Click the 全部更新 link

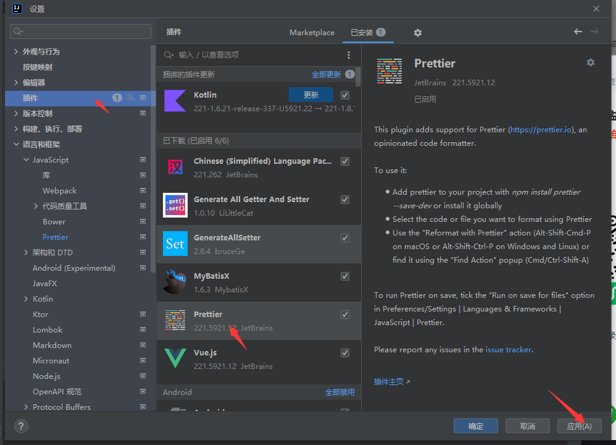pyautogui.click(x=326, y=75)
